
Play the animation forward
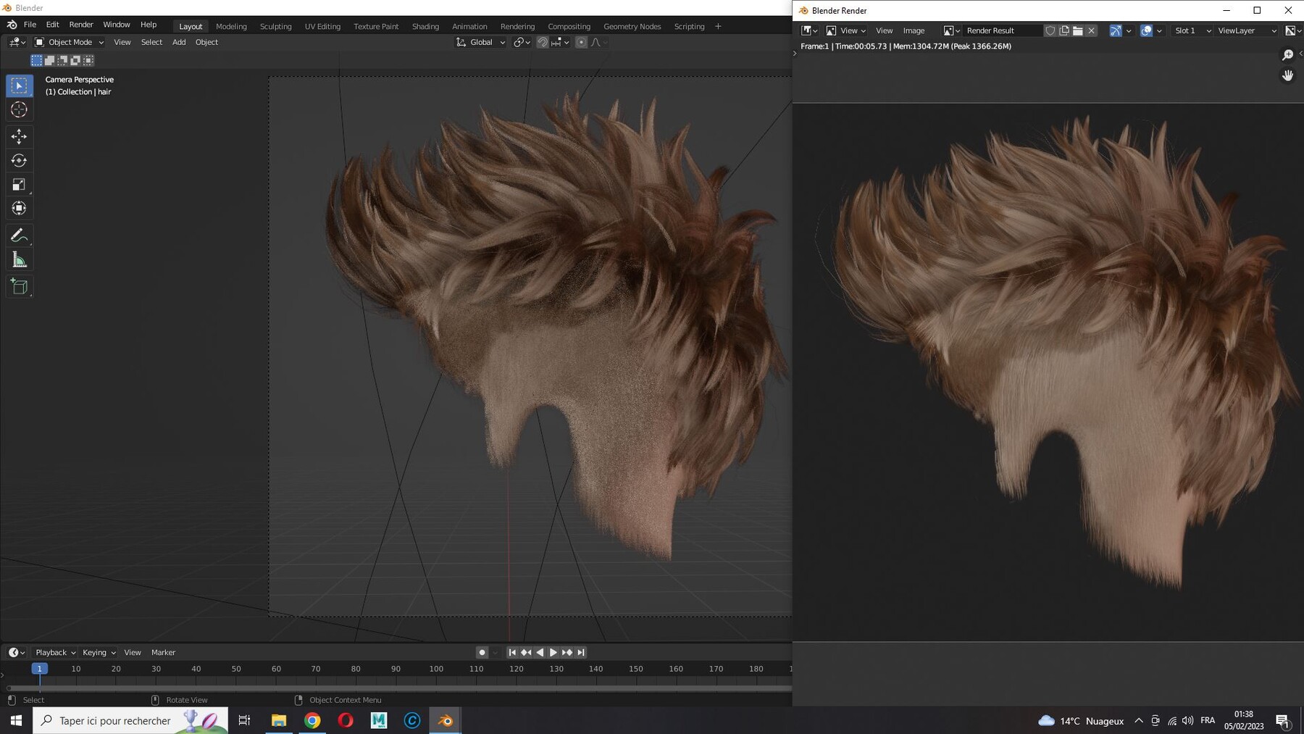[553, 652]
